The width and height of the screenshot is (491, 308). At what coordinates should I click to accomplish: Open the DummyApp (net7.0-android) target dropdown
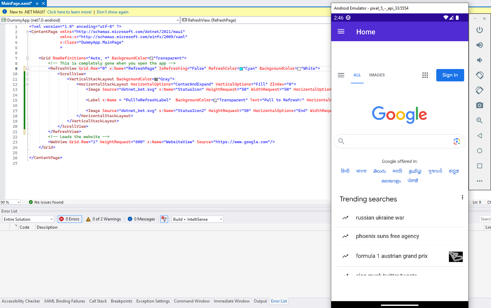coord(178,20)
